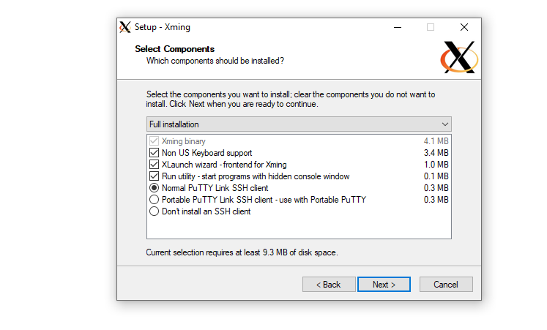
Task: Uncheck Non US Keyboard support
Action: 154,153
